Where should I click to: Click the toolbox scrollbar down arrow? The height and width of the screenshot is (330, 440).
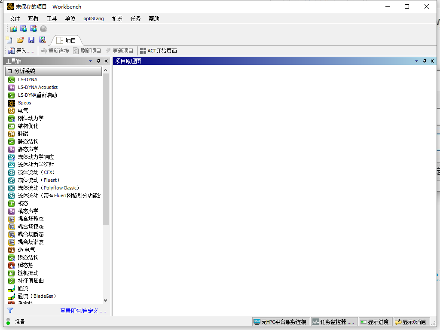pos(105,300)
